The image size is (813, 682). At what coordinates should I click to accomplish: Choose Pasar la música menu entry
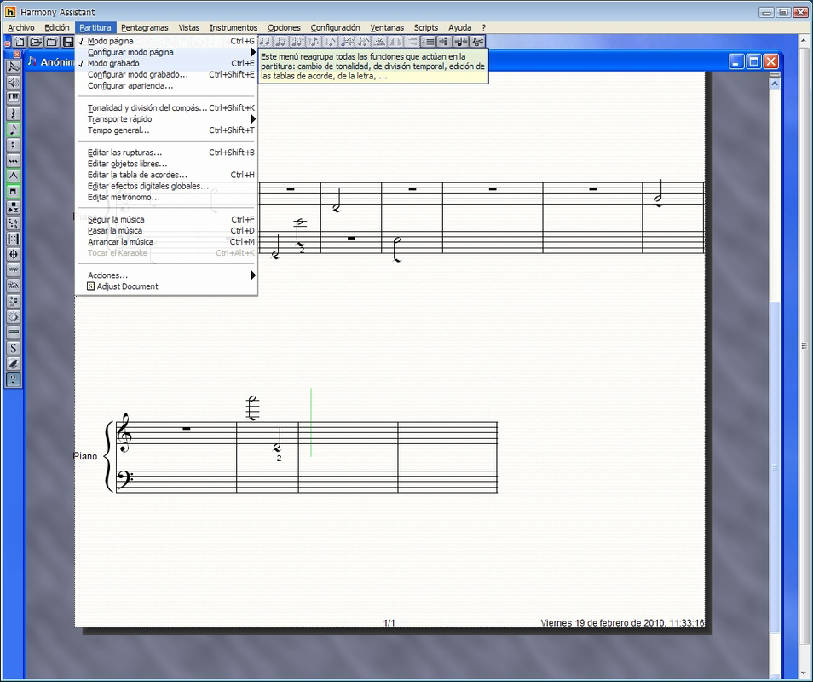pos(166,231)
